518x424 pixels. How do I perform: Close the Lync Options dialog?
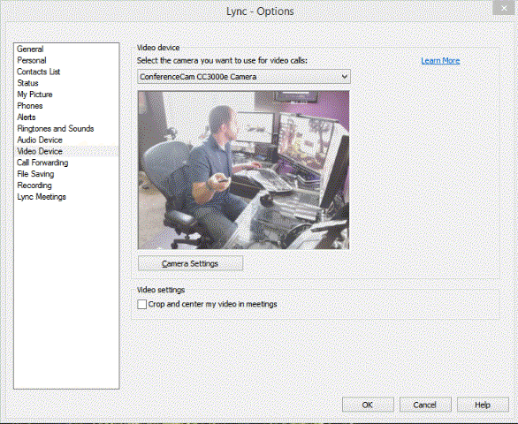click(504, 8)
